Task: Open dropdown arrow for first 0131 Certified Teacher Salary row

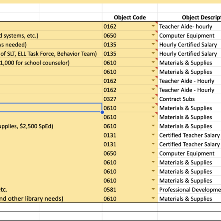Action: [x=153, y=134]
